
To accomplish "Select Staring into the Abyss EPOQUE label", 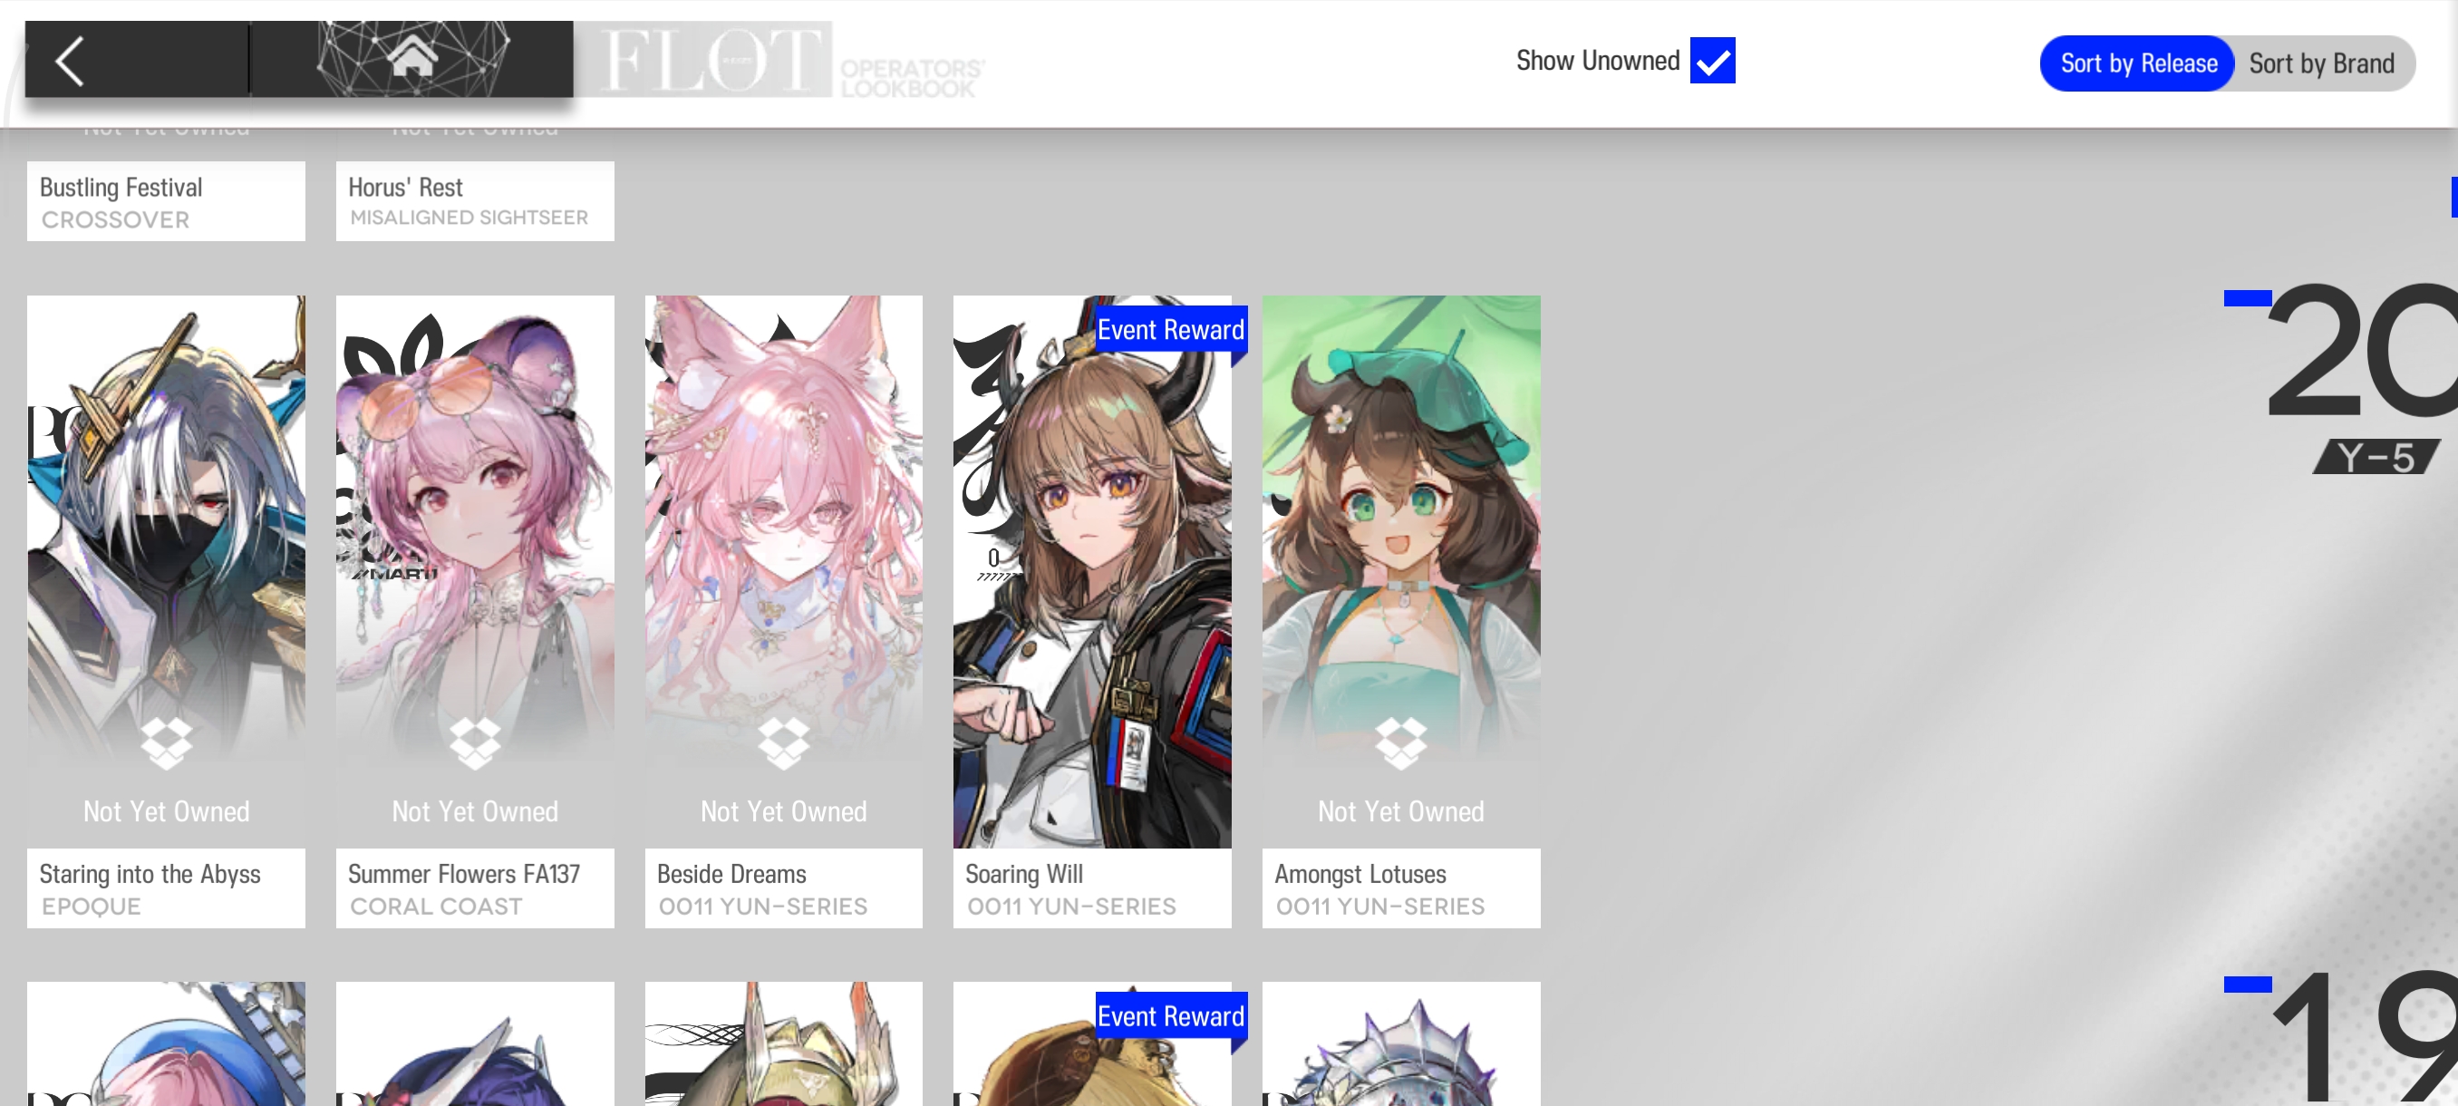I will coord(166,888).
